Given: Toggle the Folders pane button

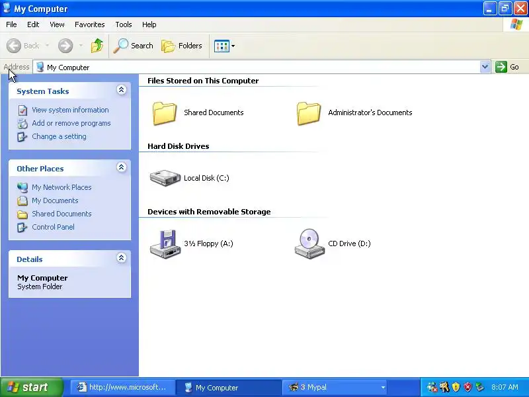Looking at the screenshot, I should point(182,46).
